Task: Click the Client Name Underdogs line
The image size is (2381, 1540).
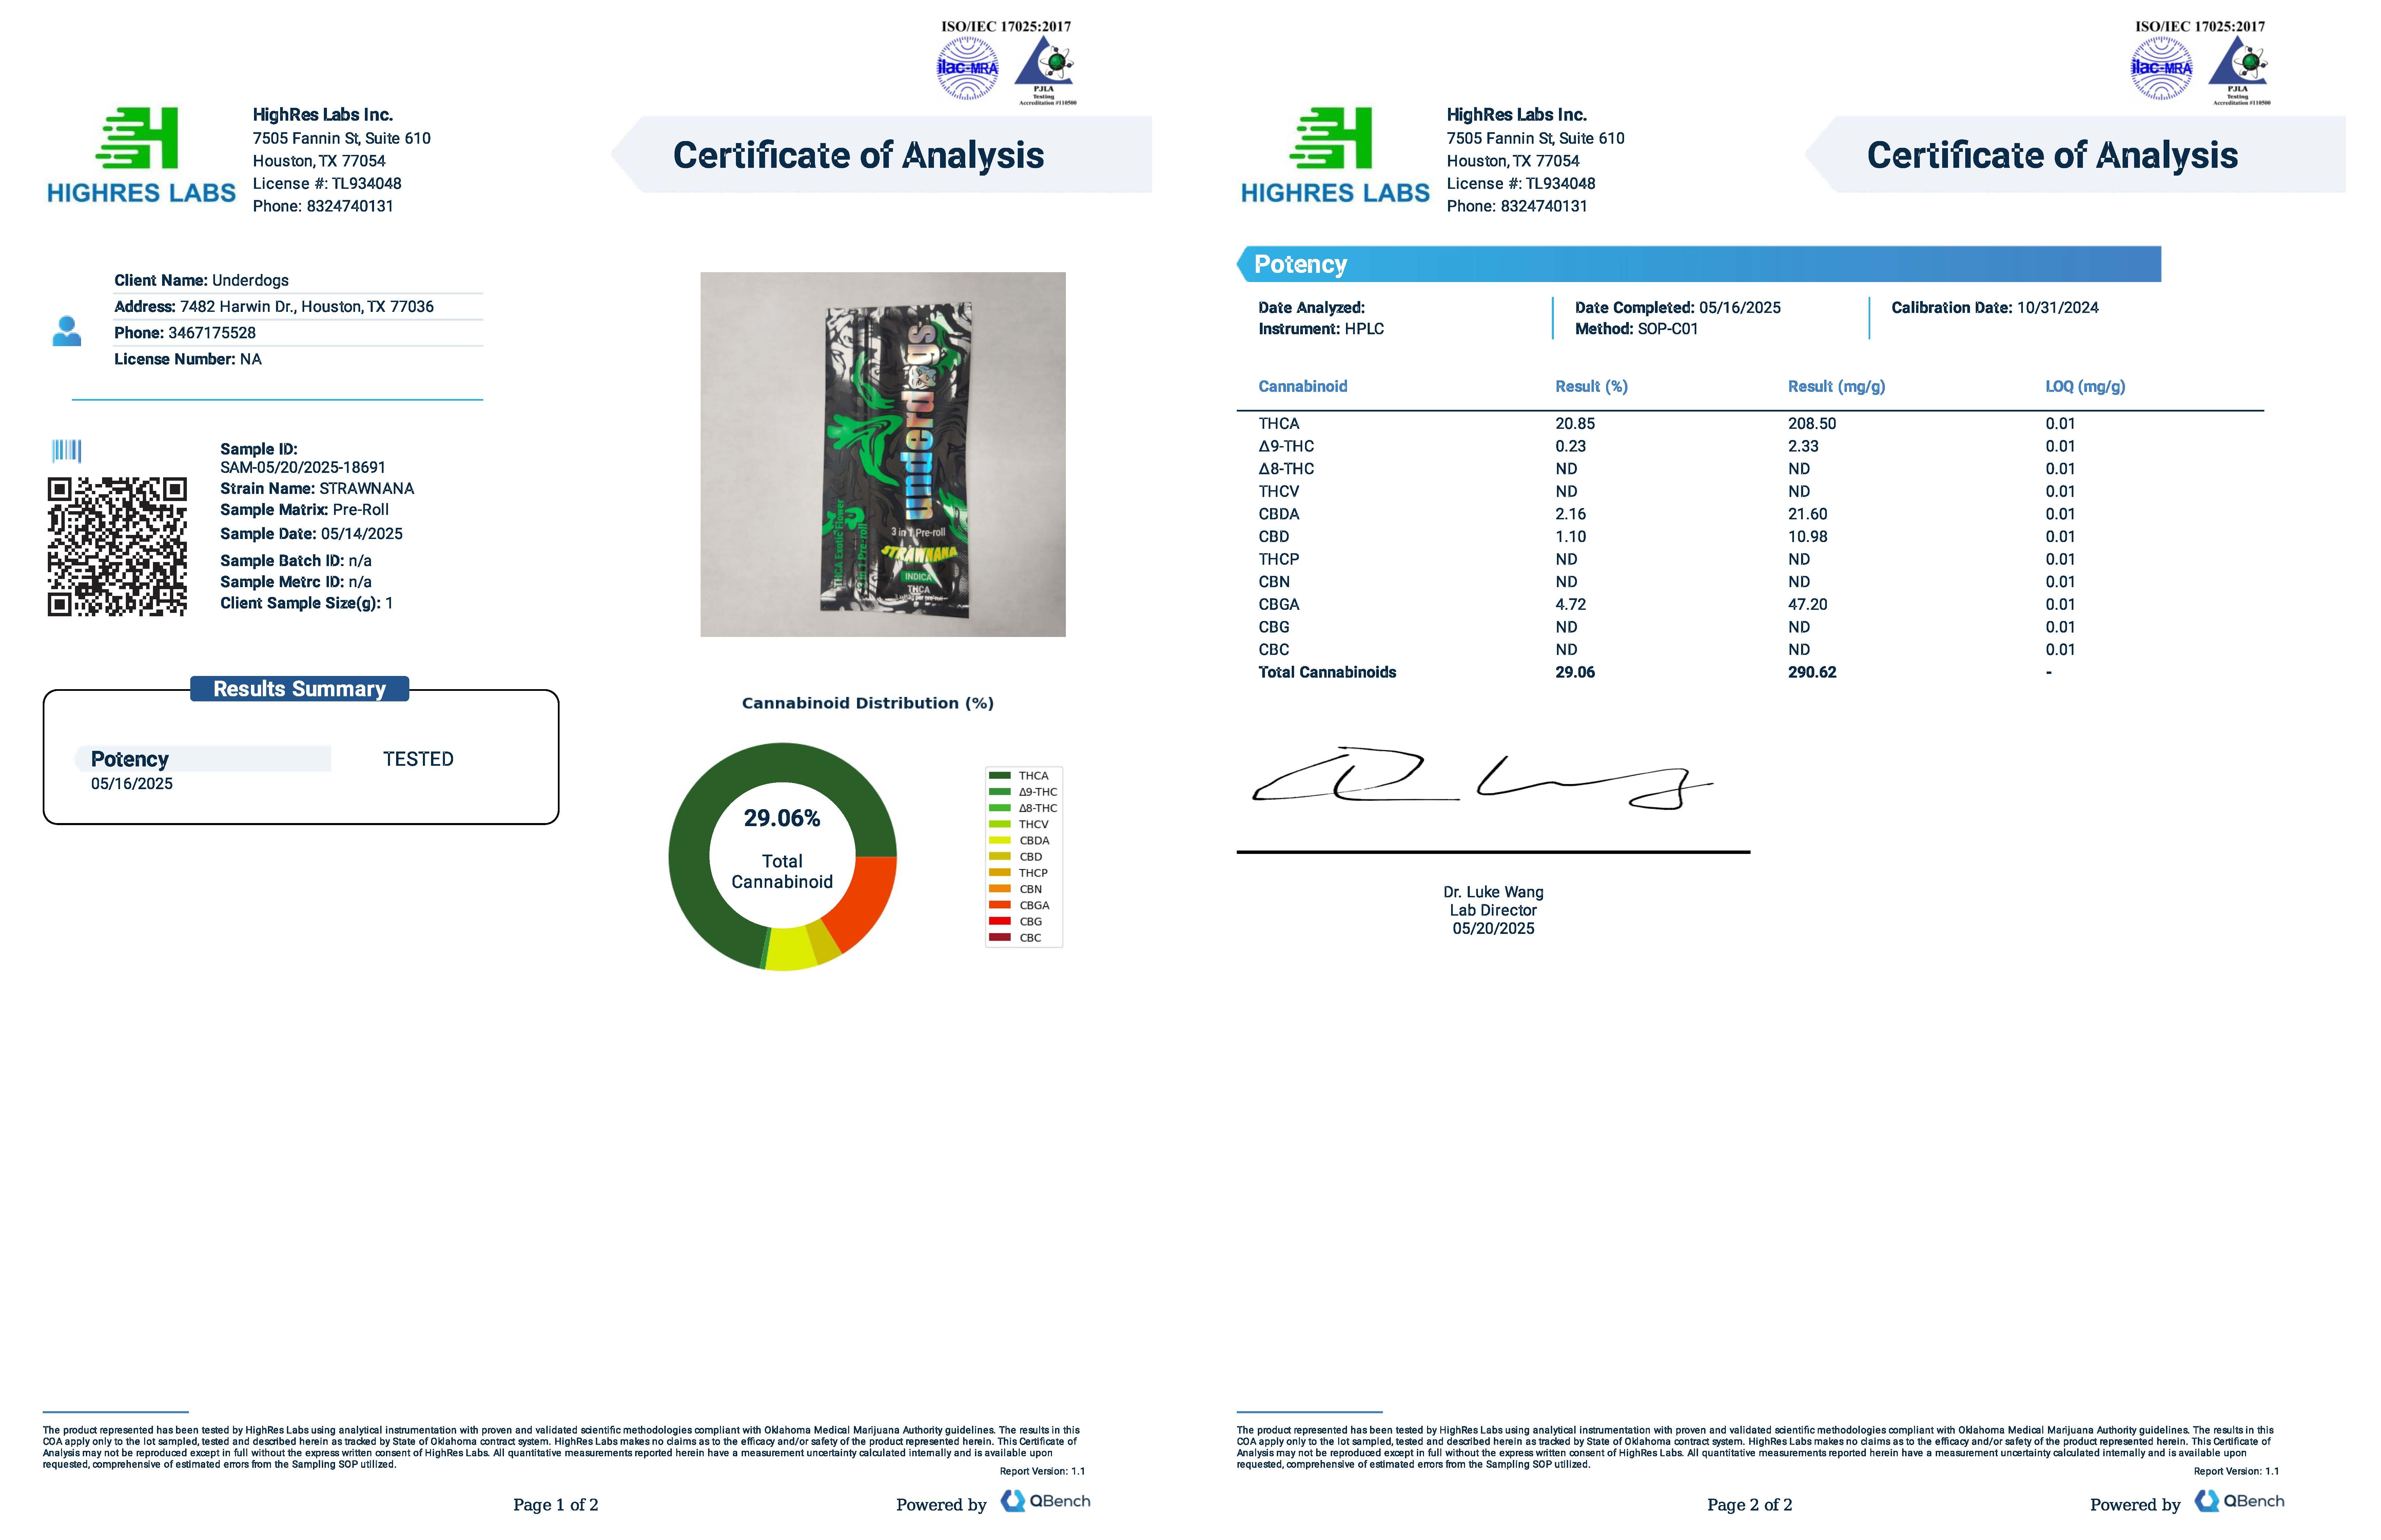Action: click(201, 281)
